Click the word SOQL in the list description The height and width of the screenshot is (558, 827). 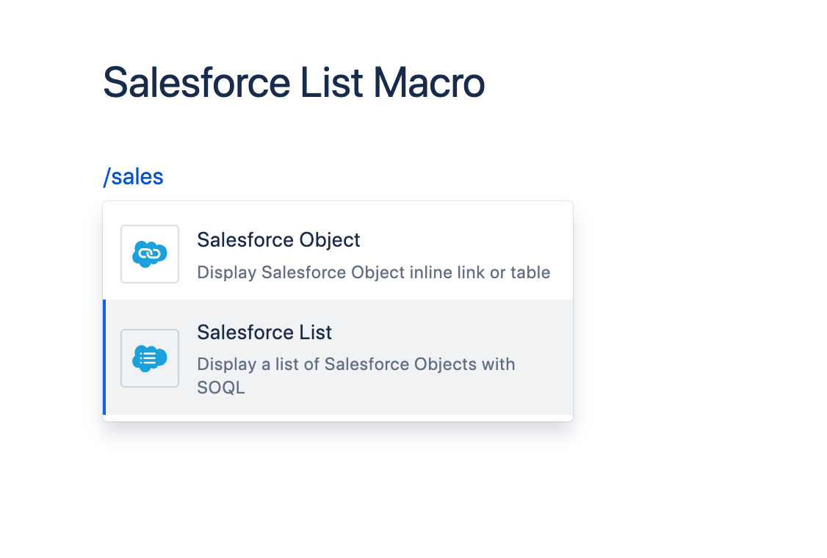(x=220, y=388)
